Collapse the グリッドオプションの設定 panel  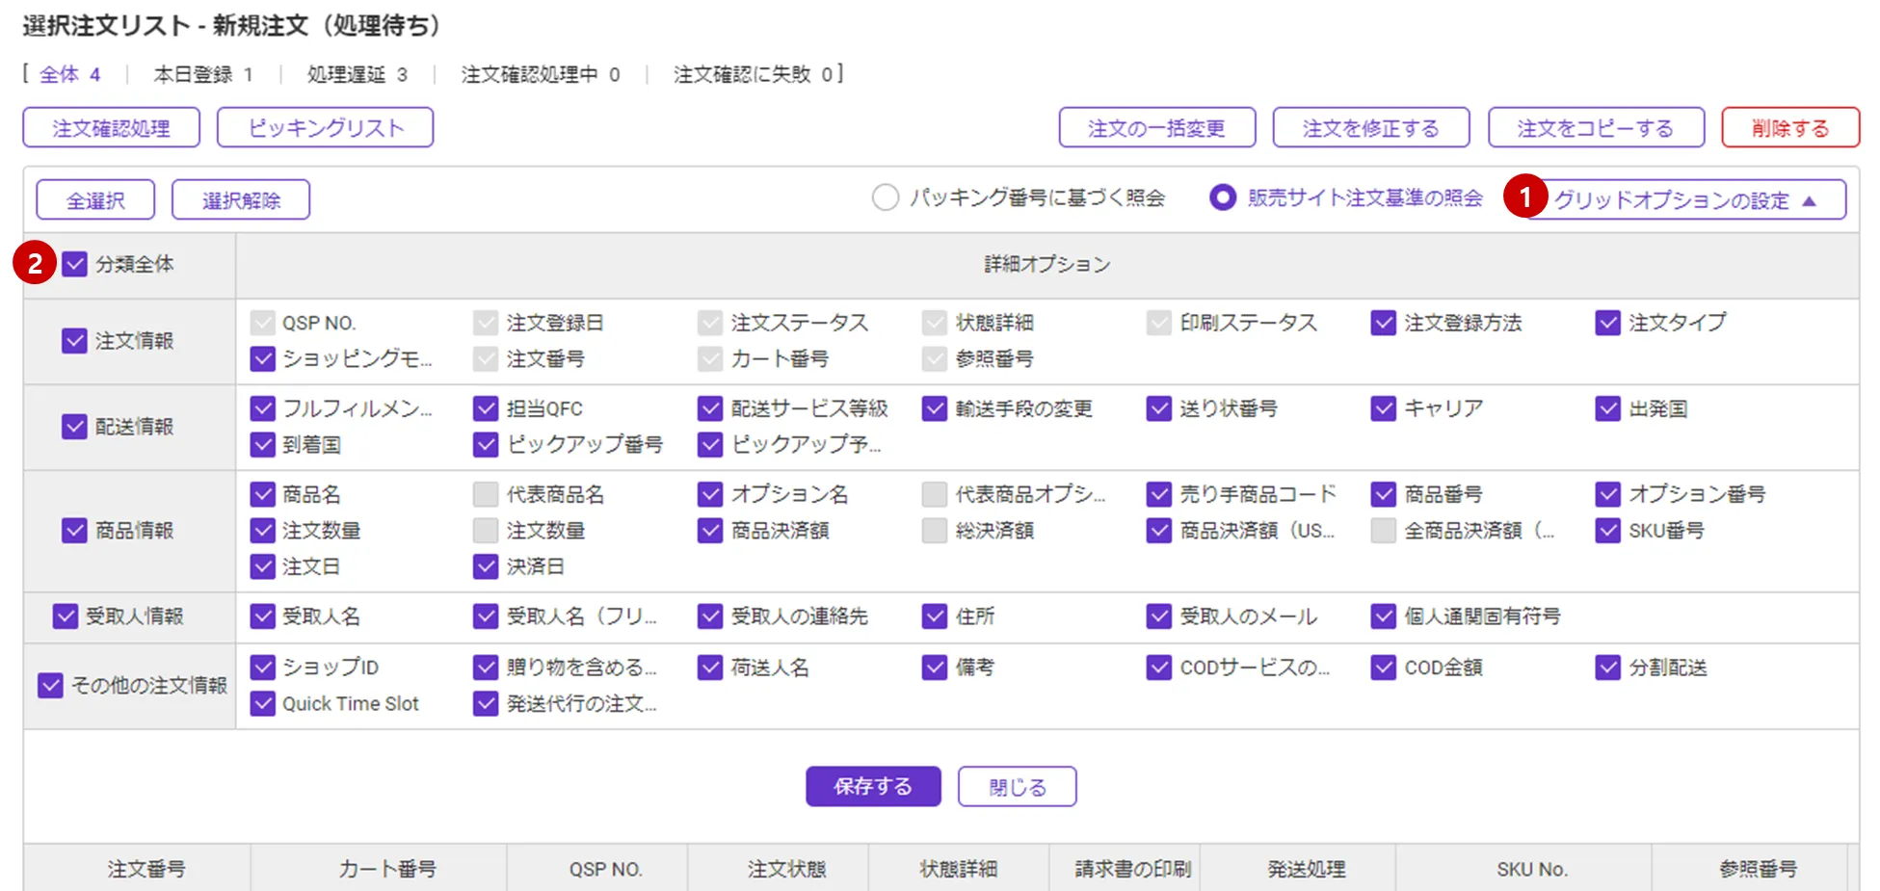click(1684, 200)
